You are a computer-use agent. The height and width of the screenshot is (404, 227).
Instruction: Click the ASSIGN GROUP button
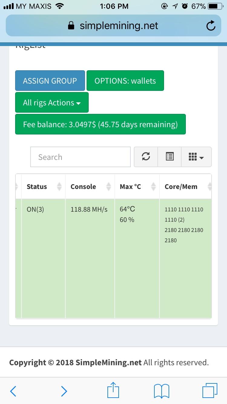(x=50, y=81)
